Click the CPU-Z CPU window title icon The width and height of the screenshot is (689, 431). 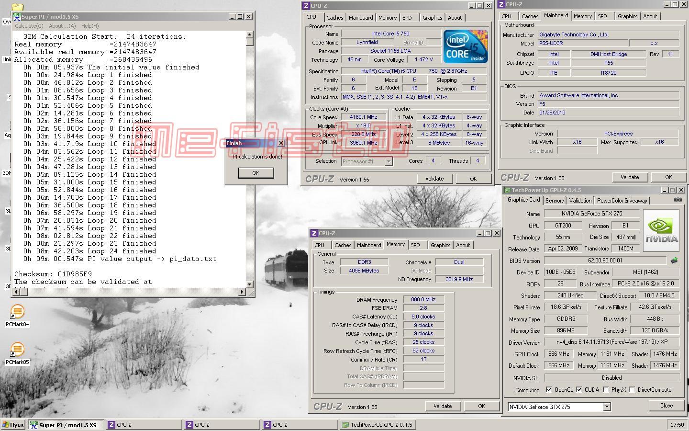click(x=306, y=6)
